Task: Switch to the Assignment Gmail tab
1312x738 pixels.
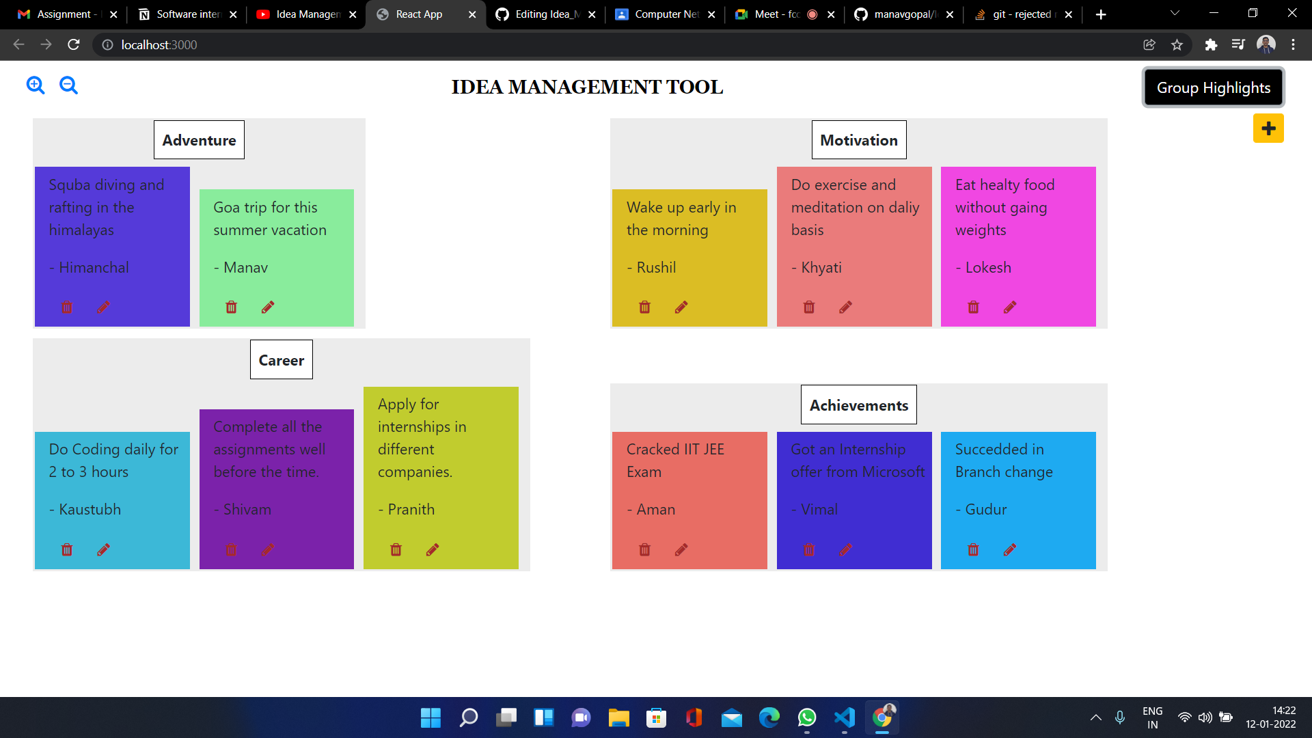Action: [61, 14]
